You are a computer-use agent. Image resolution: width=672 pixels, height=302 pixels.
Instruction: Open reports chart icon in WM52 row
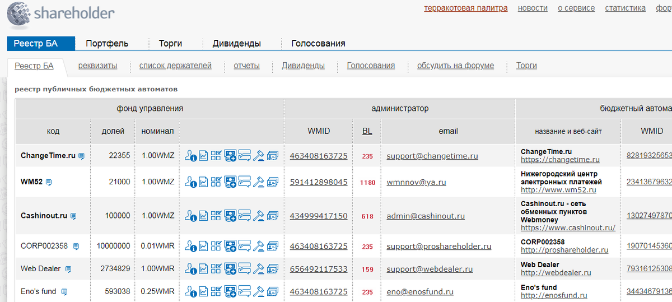203,182
